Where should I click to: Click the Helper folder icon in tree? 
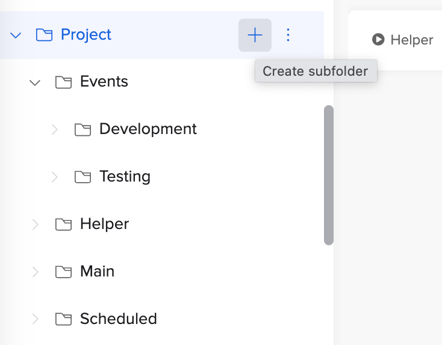click(x=63, y=224)
